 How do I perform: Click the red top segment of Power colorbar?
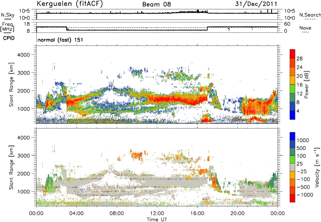click(293, 54)
